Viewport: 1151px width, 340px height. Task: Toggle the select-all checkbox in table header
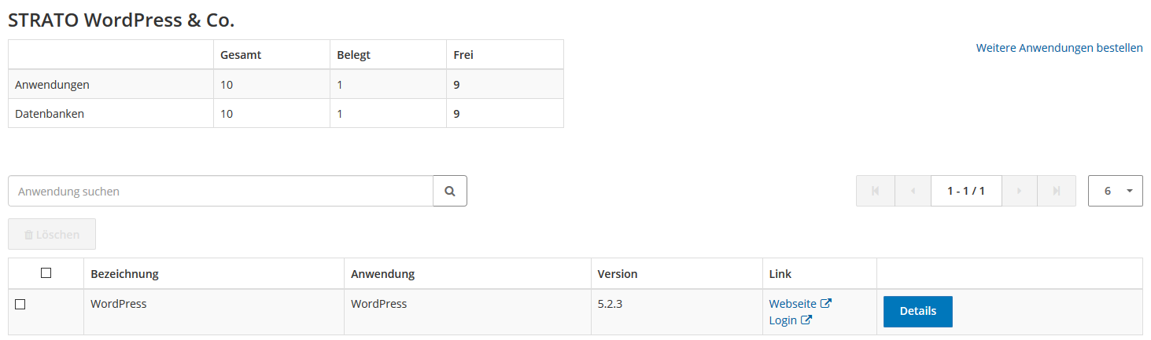click(46, 273)
